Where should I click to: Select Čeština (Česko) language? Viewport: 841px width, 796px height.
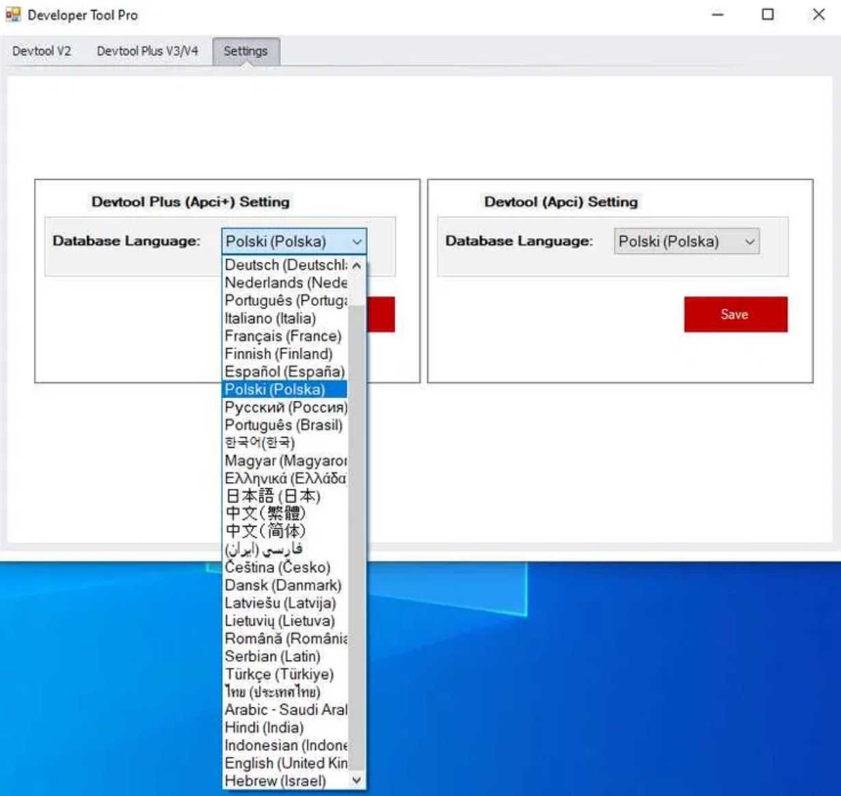(x=286, y=567)
